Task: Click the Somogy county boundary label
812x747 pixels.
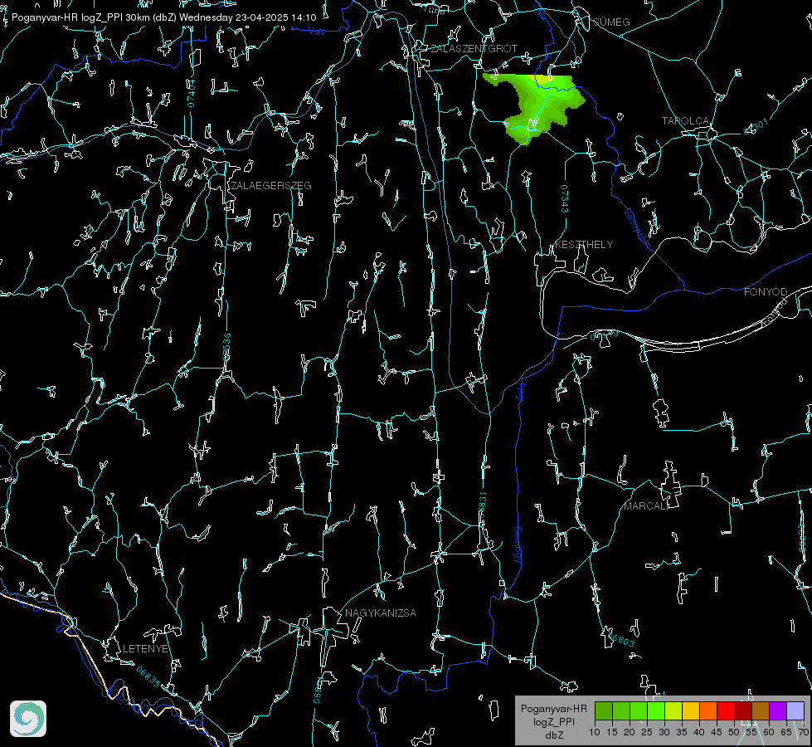Action: pos(518,545)
